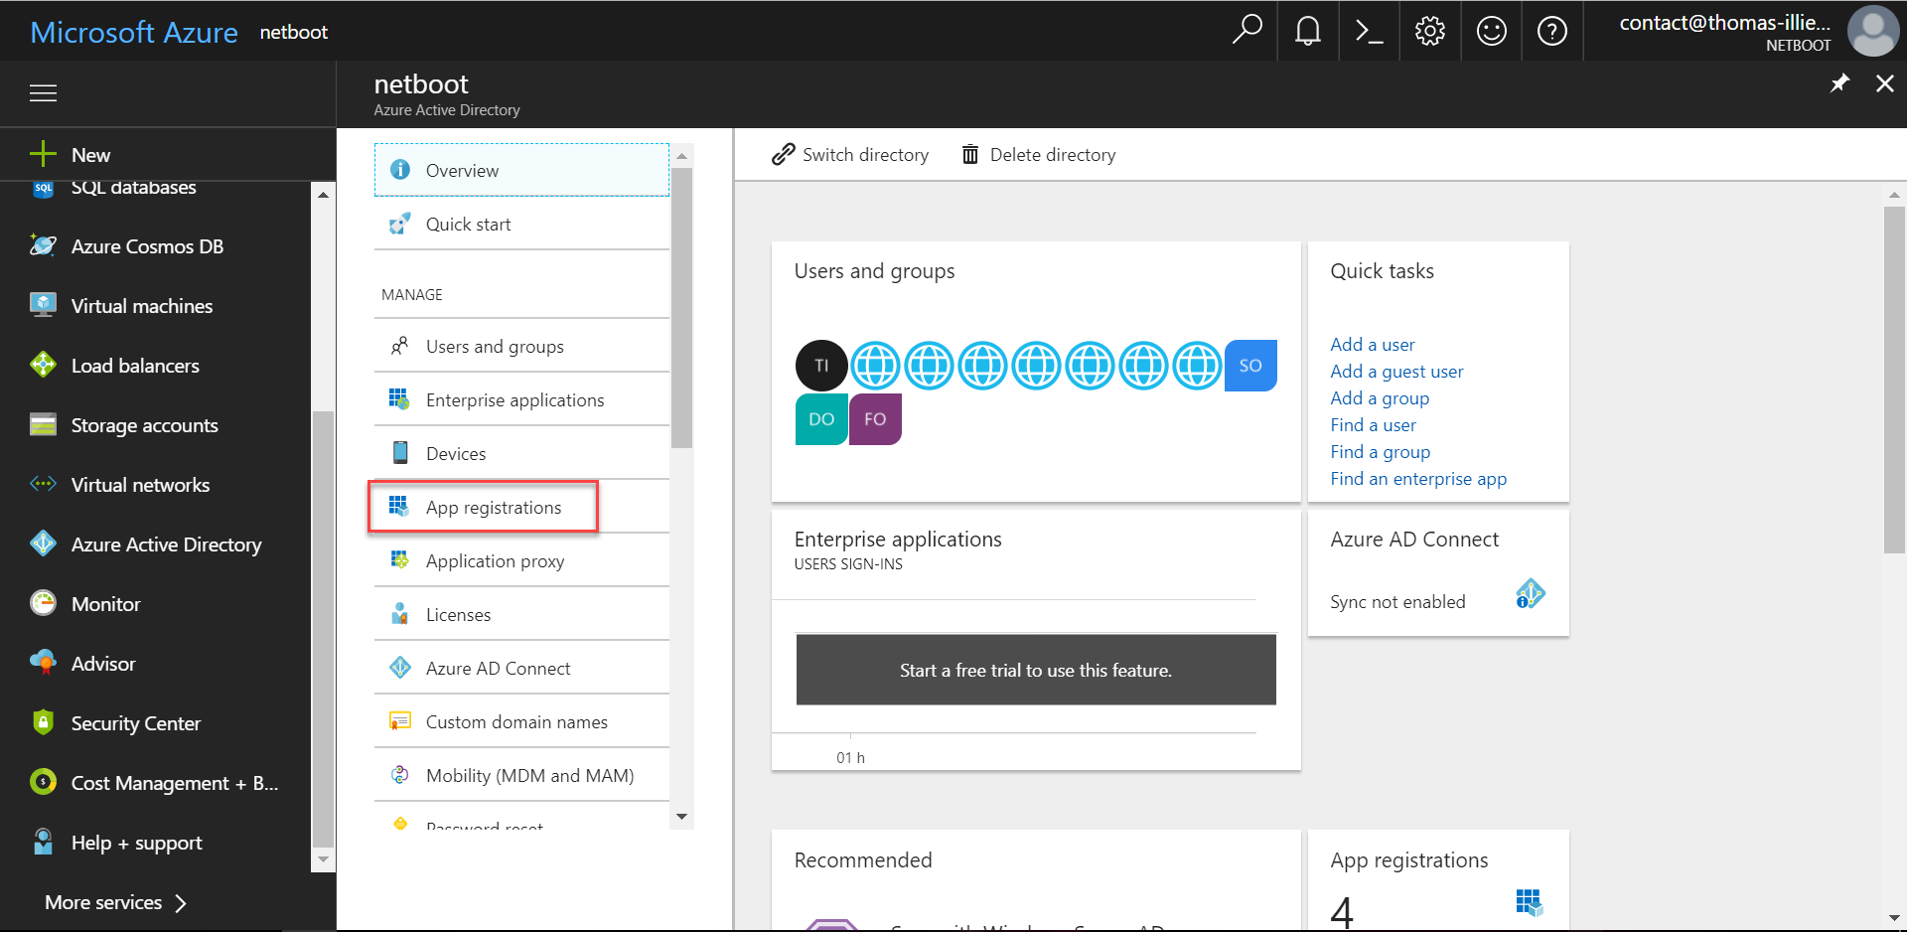Open Azure Cosmos DB service
Image resolution: width=1907 pixels, height=932 pixels.
[147, 246]
